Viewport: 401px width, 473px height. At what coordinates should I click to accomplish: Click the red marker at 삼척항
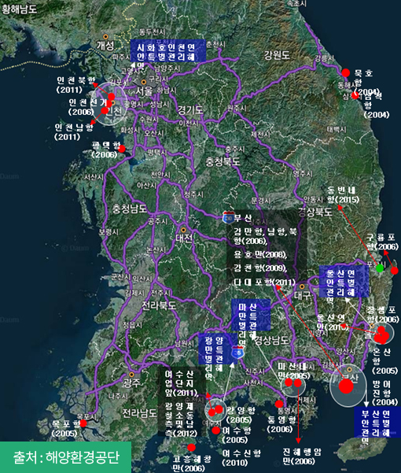pyautogui.click(x=355, y=95)
